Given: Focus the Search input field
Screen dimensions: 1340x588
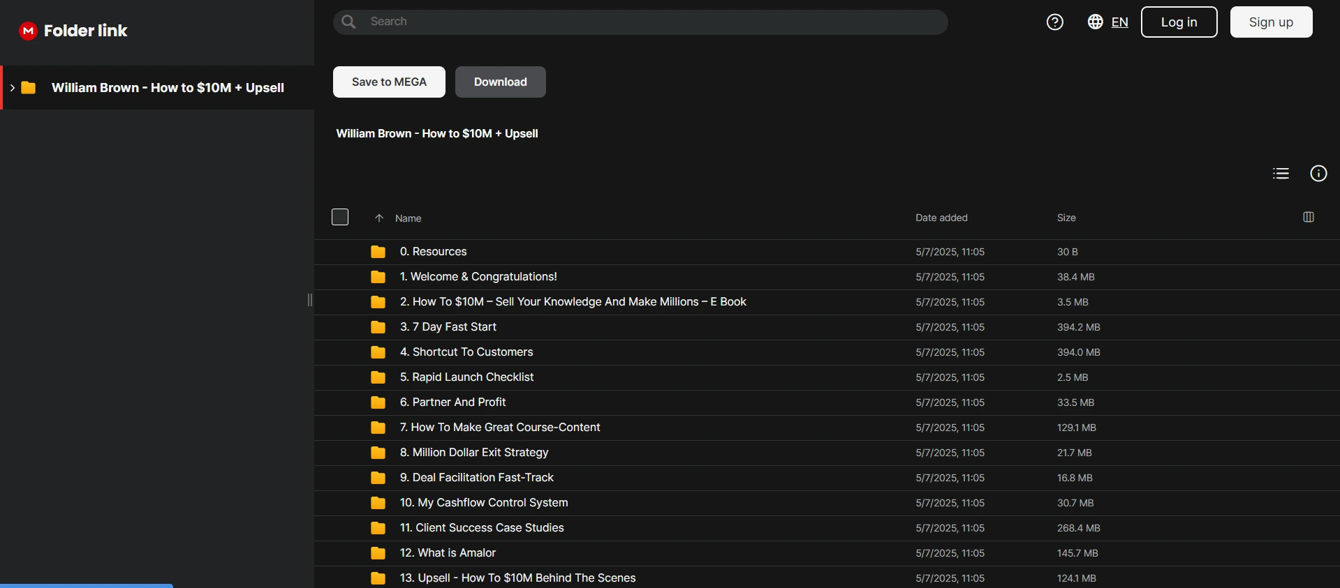Looking at the screenshot, I should point(640,22).
